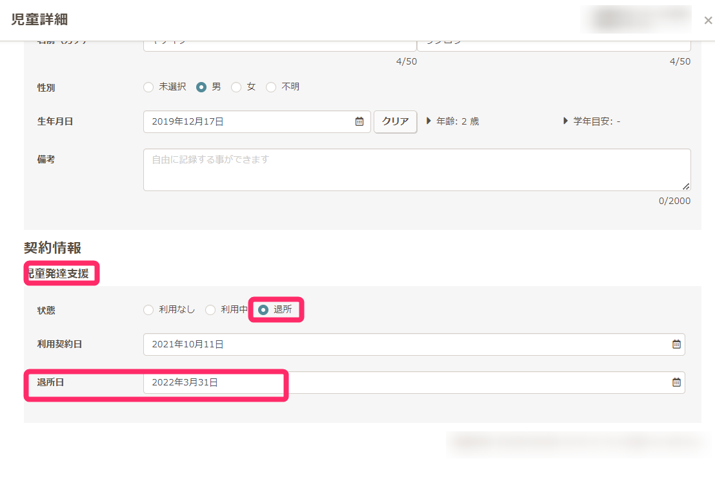
Task: Switch 状態 to 利用中
Action: 210,310
